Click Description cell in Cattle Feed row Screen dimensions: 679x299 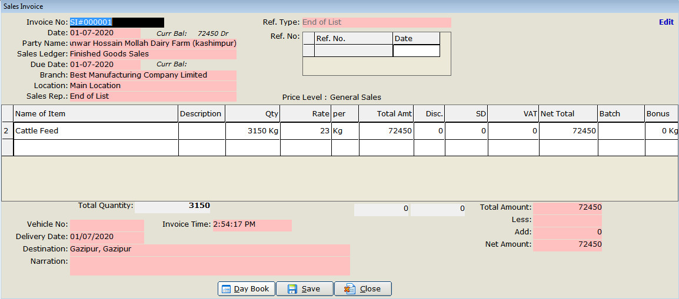pyautogui.click(x=202, y=131)
